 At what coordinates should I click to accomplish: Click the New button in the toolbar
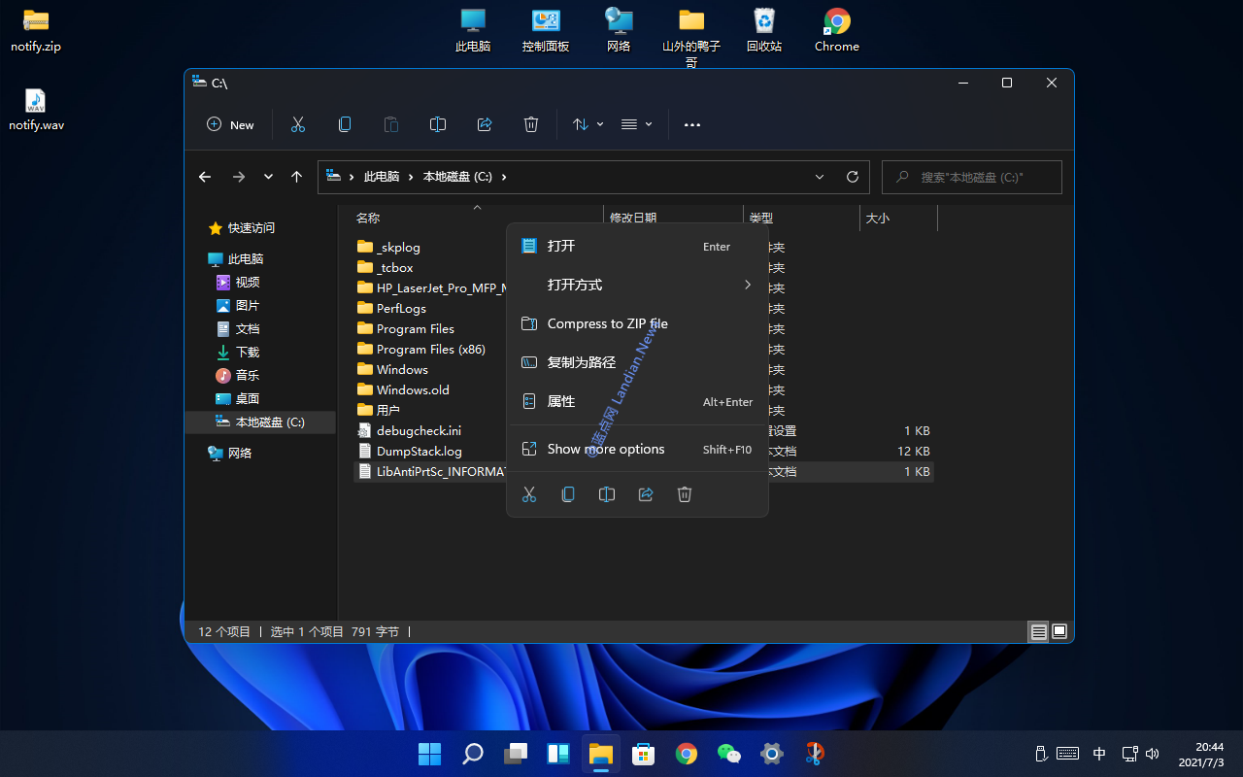pyautogui.click(x=230, y=124)
